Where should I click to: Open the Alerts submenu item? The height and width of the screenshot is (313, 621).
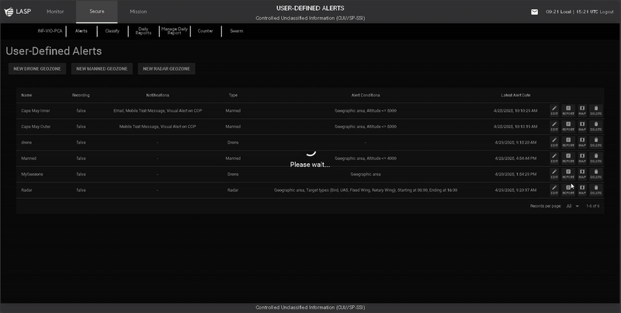(82, 31)
